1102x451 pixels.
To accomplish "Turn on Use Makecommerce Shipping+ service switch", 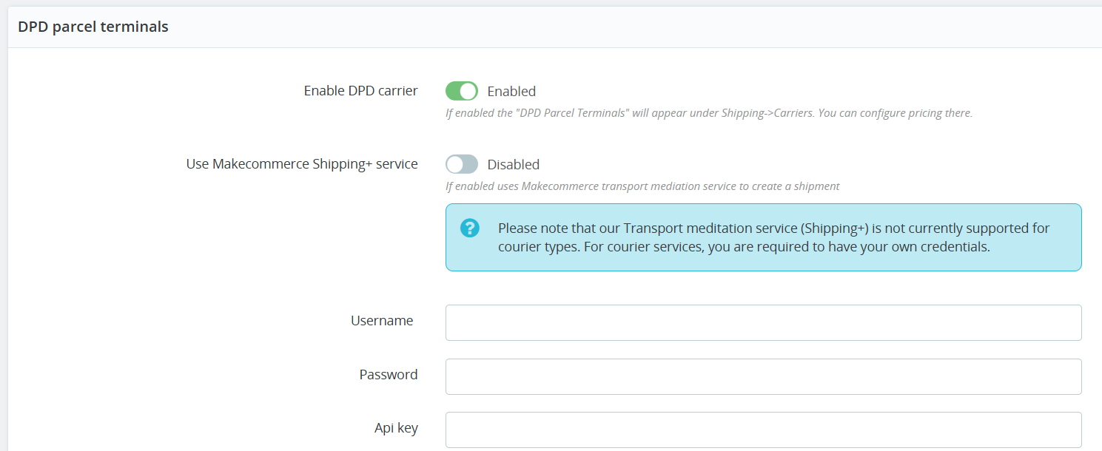I will [462, 164].
